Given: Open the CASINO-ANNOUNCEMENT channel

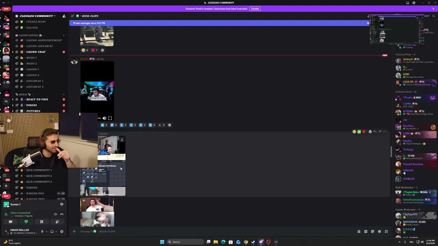Looking at the screenshot, I should coord(40,40).
